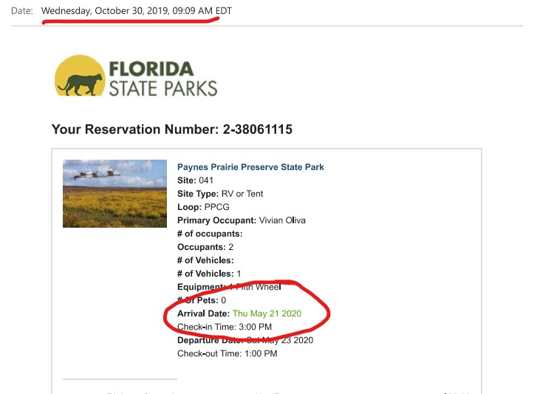Click the # of occupants: label
Screen dimensions: 537x394
pyautogui.click(x=210, y=234)
